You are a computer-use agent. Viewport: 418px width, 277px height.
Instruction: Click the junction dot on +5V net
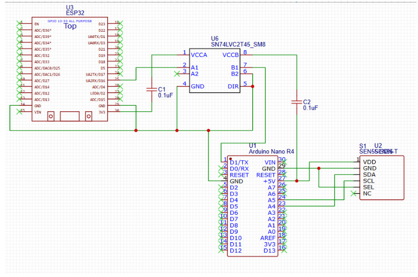[297, 181]
